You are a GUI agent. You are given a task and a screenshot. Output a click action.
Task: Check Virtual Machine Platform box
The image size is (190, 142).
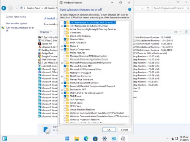pyautogui.click(x=65, y=110)
